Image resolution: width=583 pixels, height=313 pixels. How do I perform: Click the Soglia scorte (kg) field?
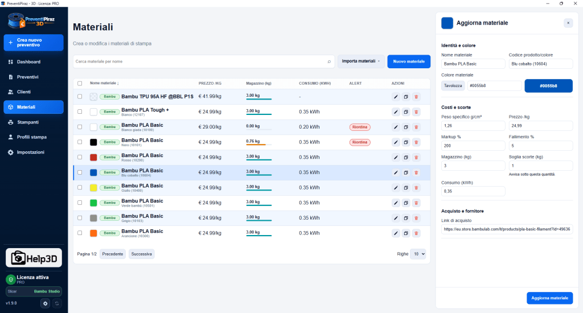541,166
